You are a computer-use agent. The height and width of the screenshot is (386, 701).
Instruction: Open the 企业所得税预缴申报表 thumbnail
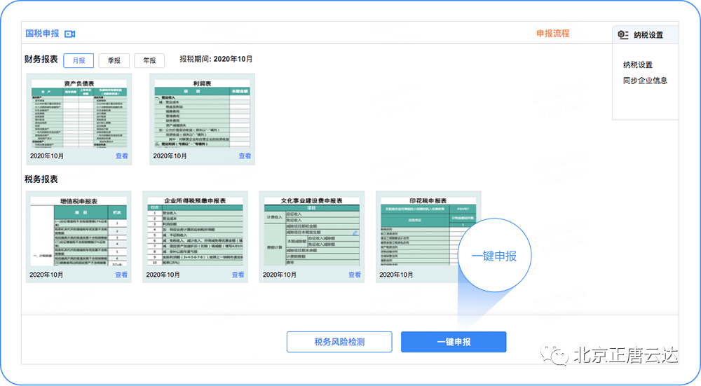coord(195,232)
